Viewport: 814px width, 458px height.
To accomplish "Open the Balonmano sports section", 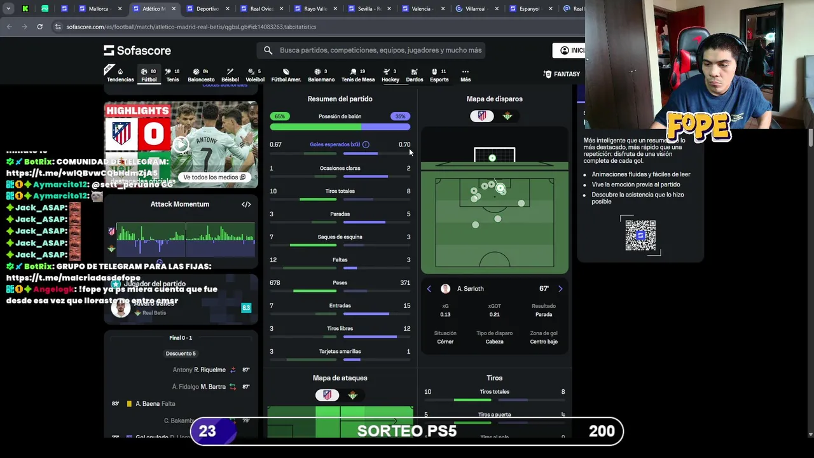I will pos(321,75).
